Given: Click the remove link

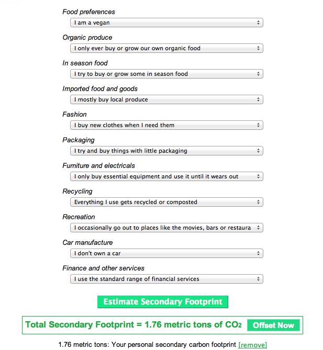Looking at the screenshot, I should 252,345.
